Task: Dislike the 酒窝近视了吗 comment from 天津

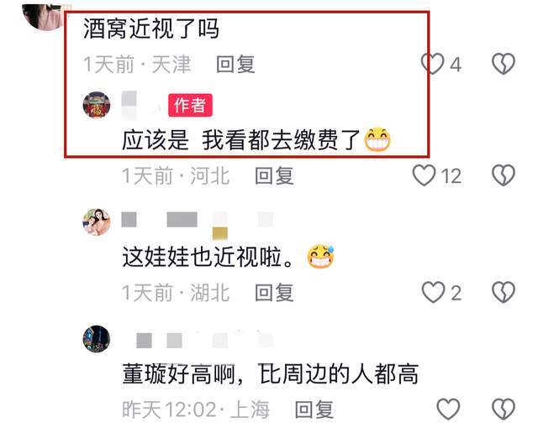Action: [x=504, y=64]
